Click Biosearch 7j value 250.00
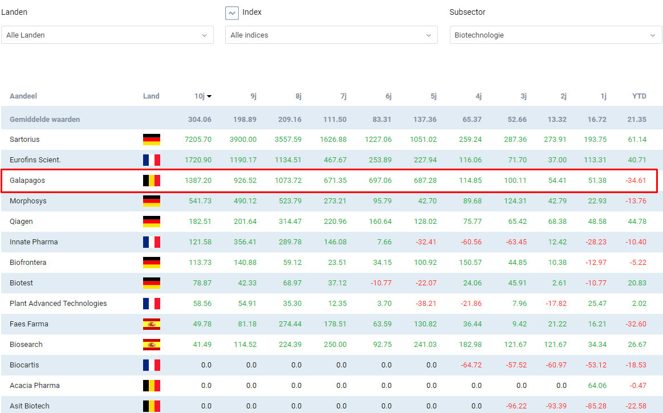Viewport: 663px width, 413px height. (x=335, y=345)
